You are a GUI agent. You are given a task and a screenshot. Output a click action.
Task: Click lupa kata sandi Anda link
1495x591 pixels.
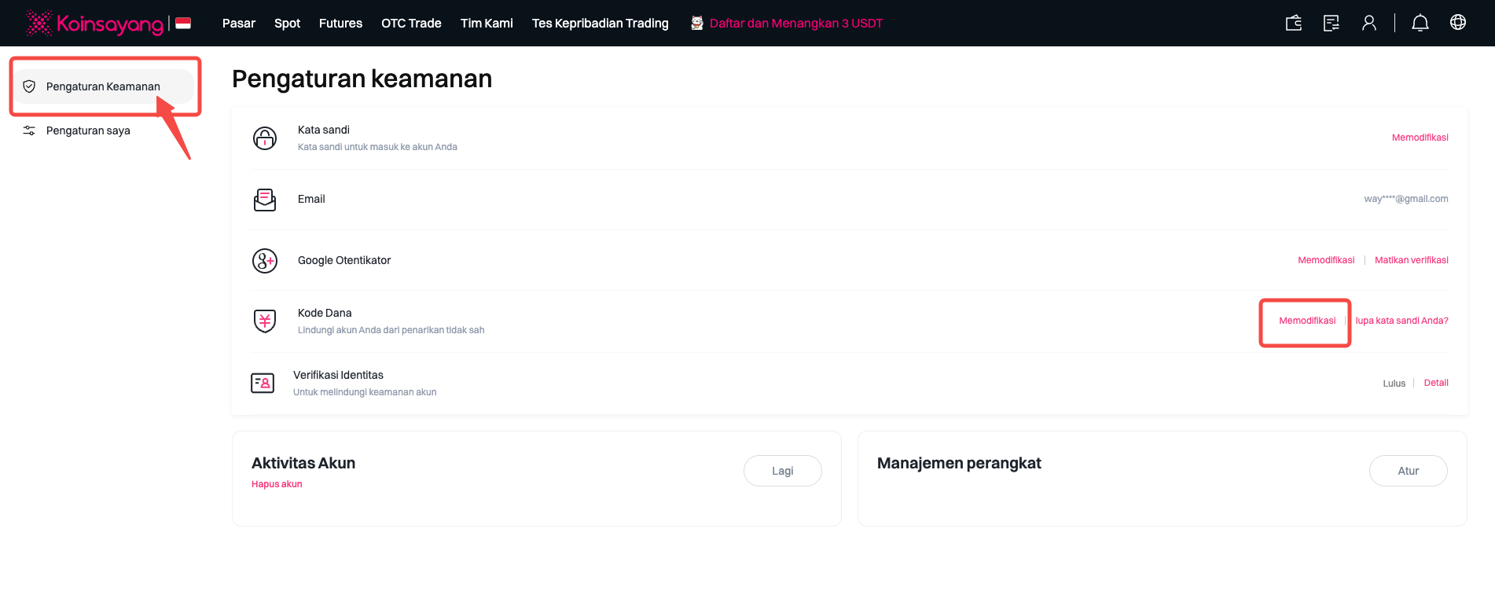point(1401,321)
